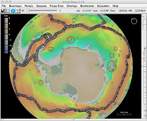Click the VE exaggeration slider handle
Viewport: 147px width, 121px height.
tap(28, 10)
